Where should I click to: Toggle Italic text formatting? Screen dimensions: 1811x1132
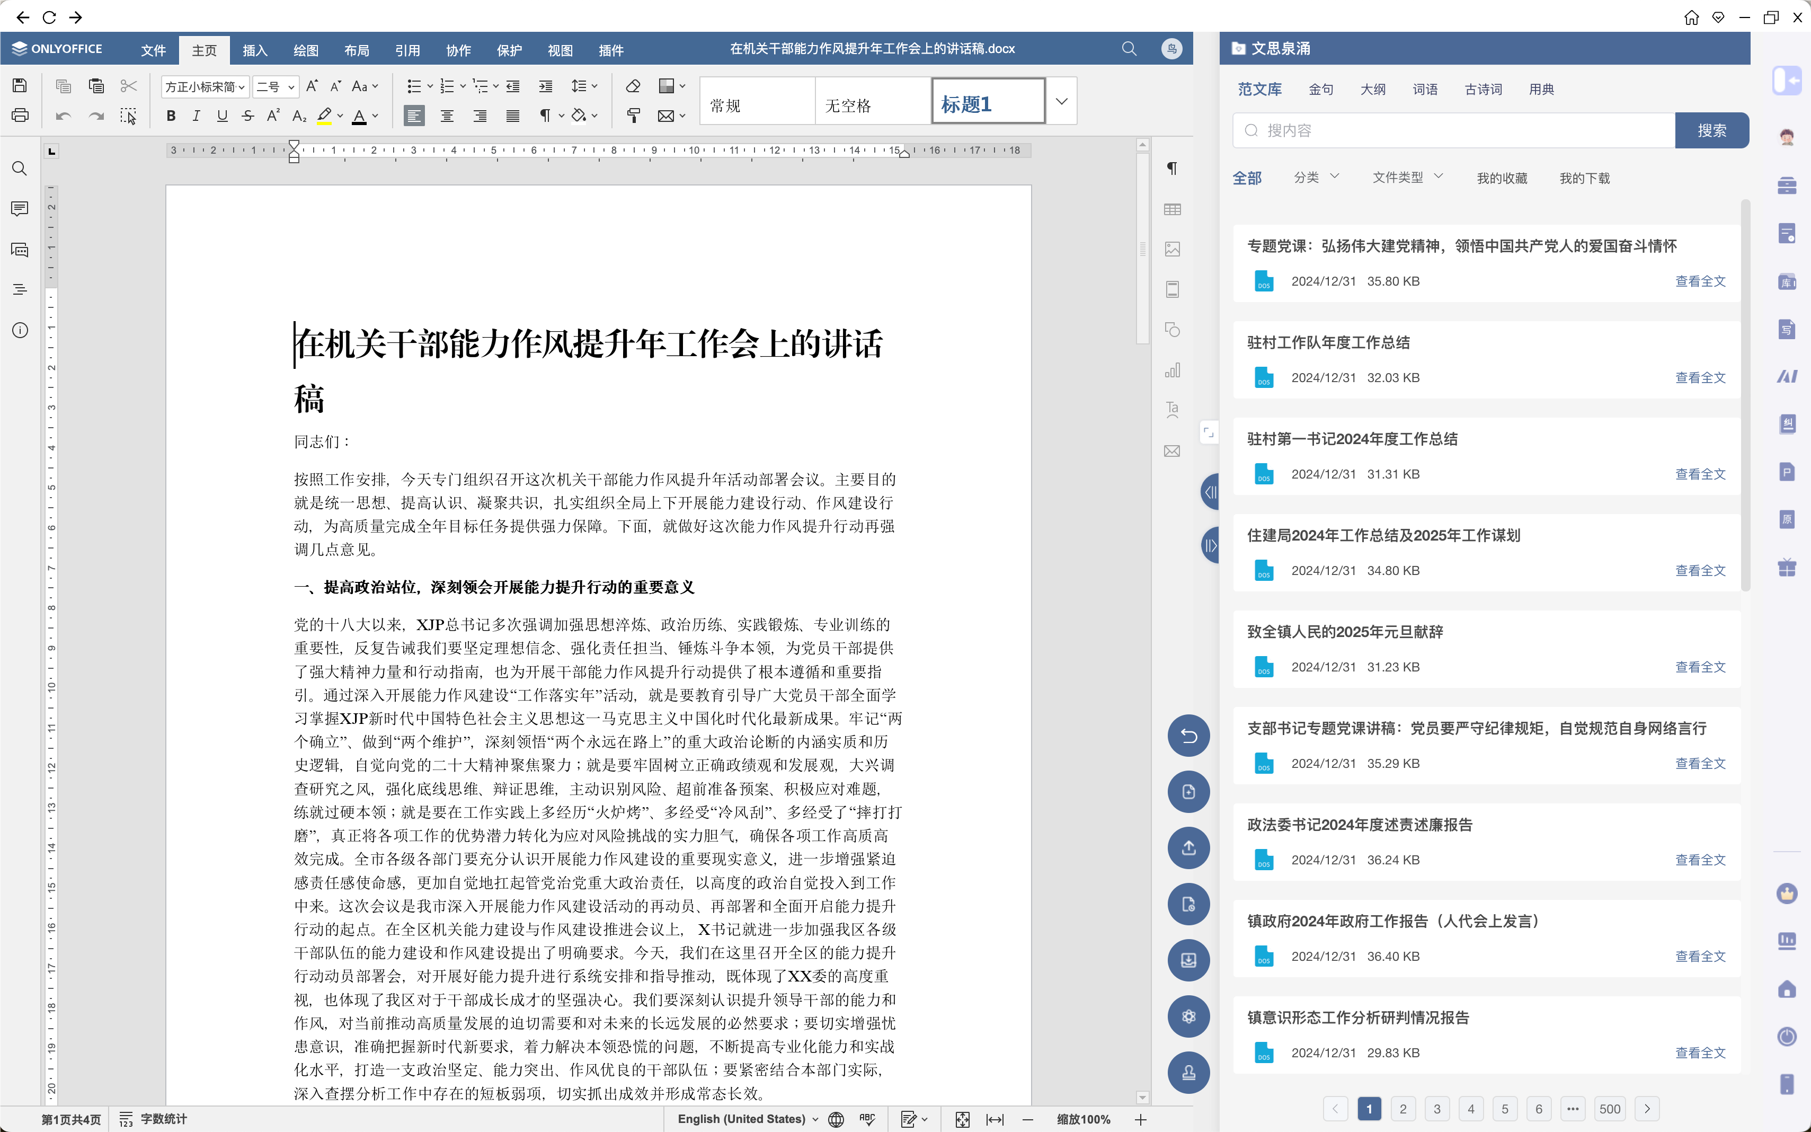[196, 116]
